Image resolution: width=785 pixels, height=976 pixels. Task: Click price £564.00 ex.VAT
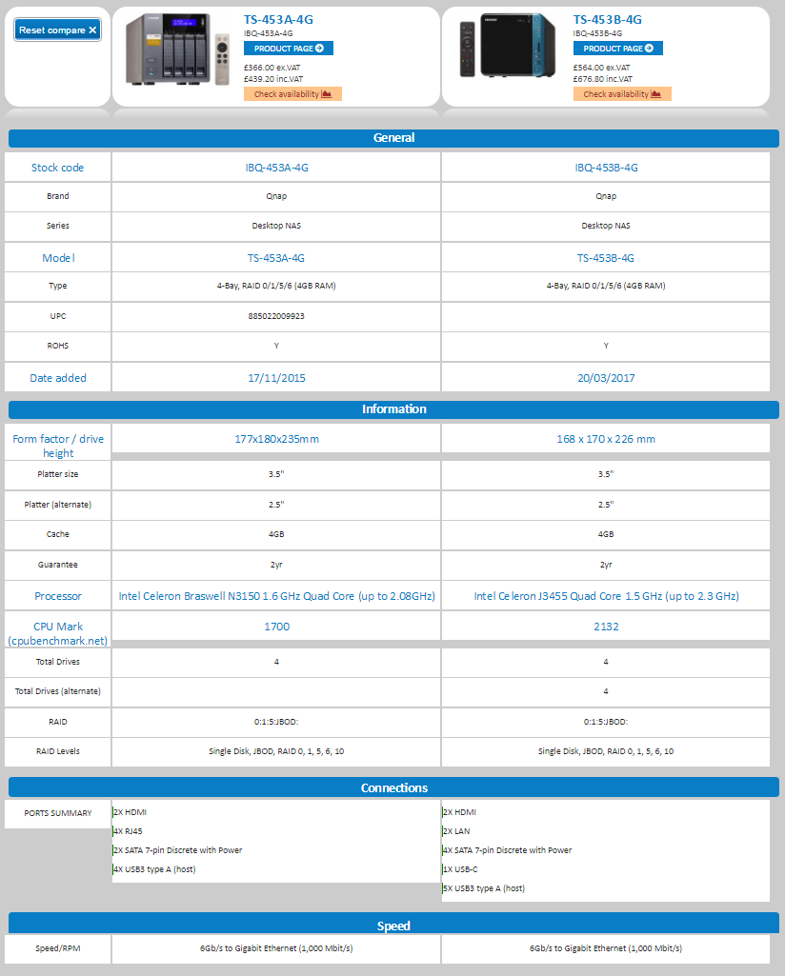click(x=601, y=68)
